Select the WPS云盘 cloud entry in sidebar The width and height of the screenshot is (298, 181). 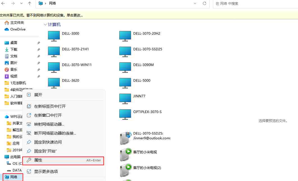click(13, 117)
